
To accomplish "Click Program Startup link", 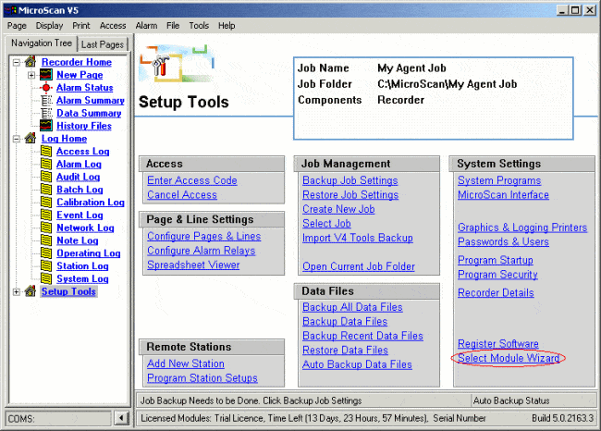I will click(x=496, y=260).
